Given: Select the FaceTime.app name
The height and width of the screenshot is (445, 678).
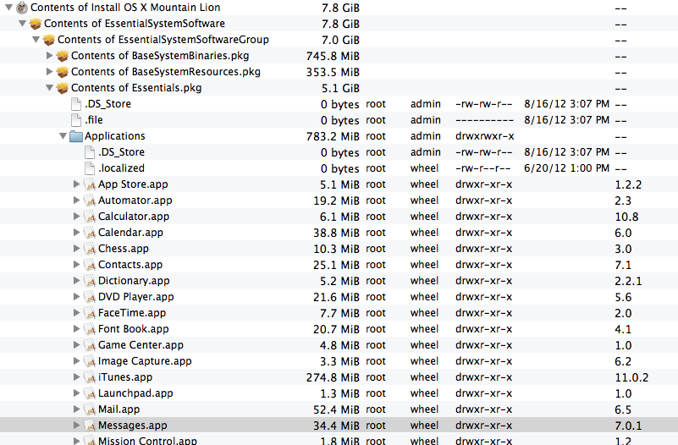Looking at the screenshot, I should point(132,313).
